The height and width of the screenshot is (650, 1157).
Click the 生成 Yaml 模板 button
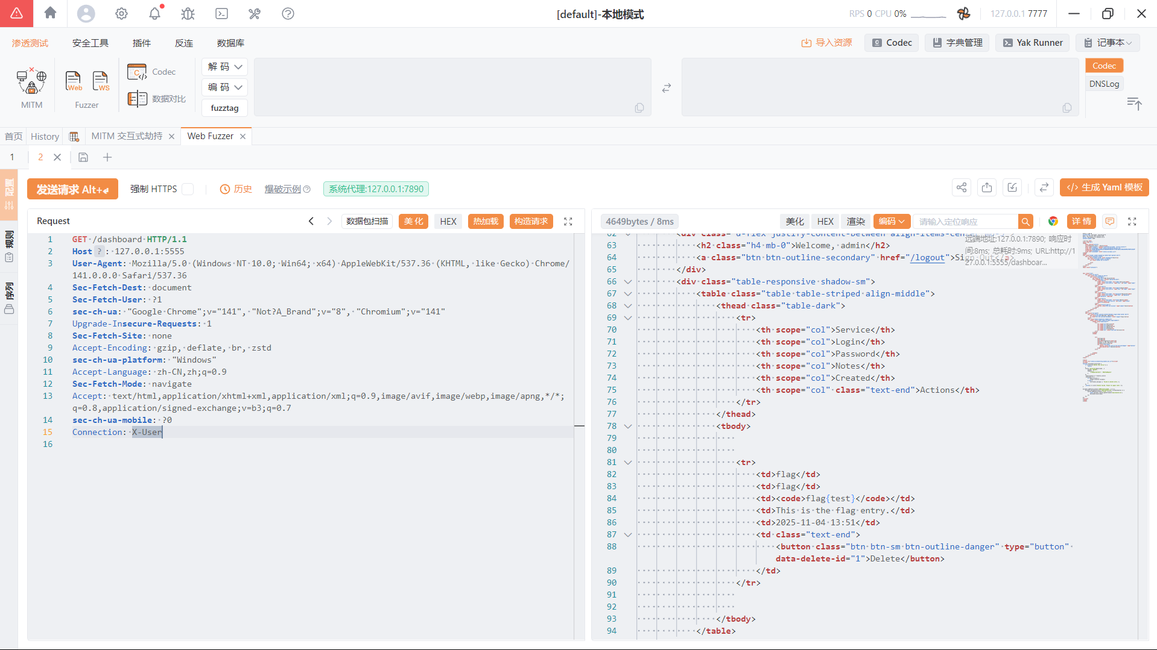point(1104,187)
